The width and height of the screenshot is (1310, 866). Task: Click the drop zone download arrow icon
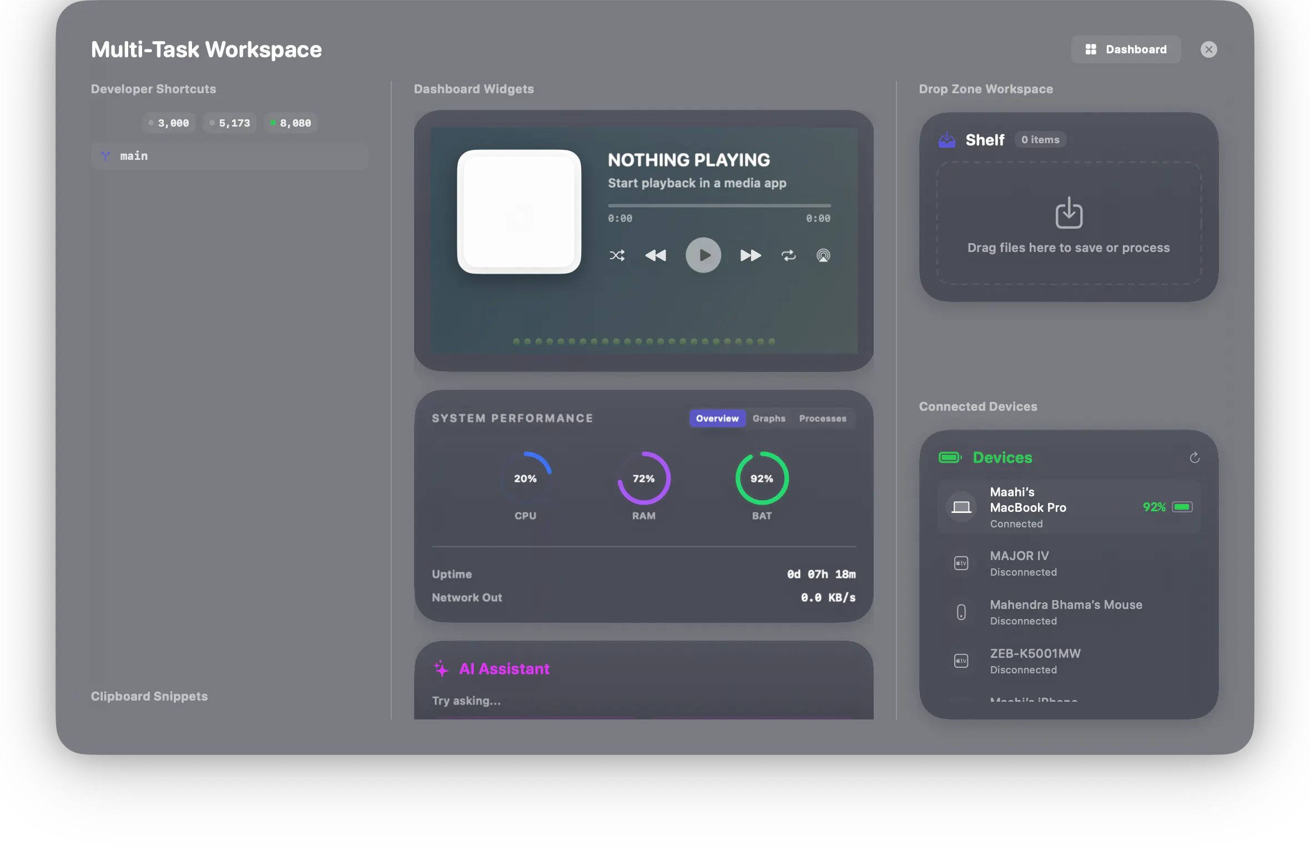coord(1069,213)
